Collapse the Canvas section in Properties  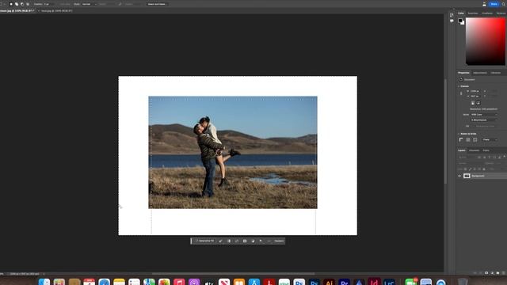(459, 86)
